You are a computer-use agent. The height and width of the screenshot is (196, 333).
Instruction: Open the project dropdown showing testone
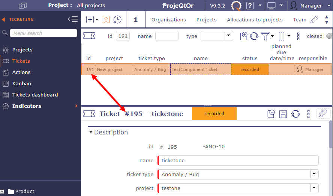314,188
